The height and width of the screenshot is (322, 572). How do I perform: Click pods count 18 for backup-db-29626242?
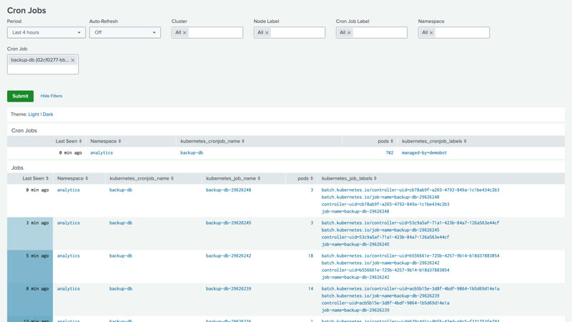[310, 255]
